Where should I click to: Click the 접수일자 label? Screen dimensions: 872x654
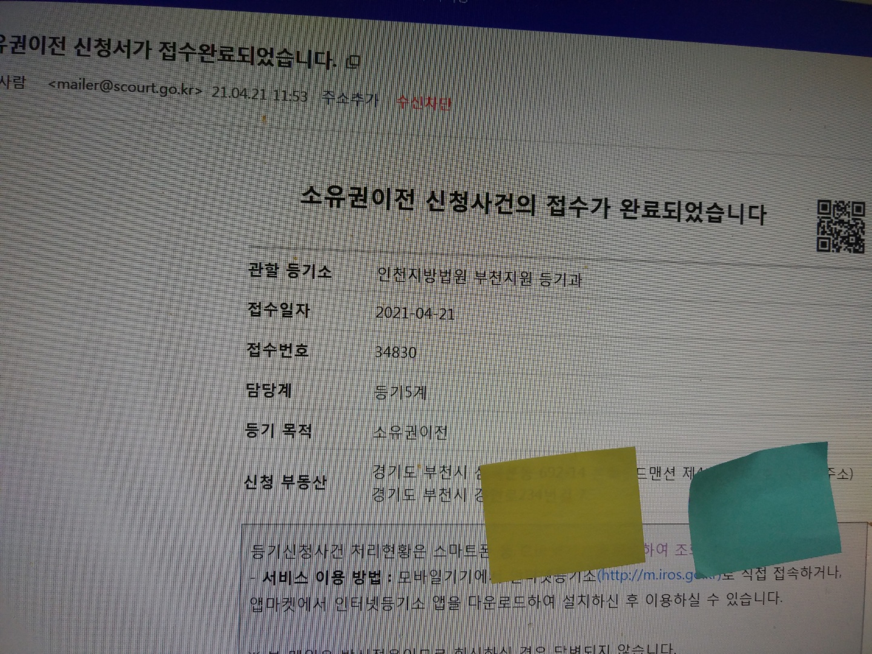279,310
